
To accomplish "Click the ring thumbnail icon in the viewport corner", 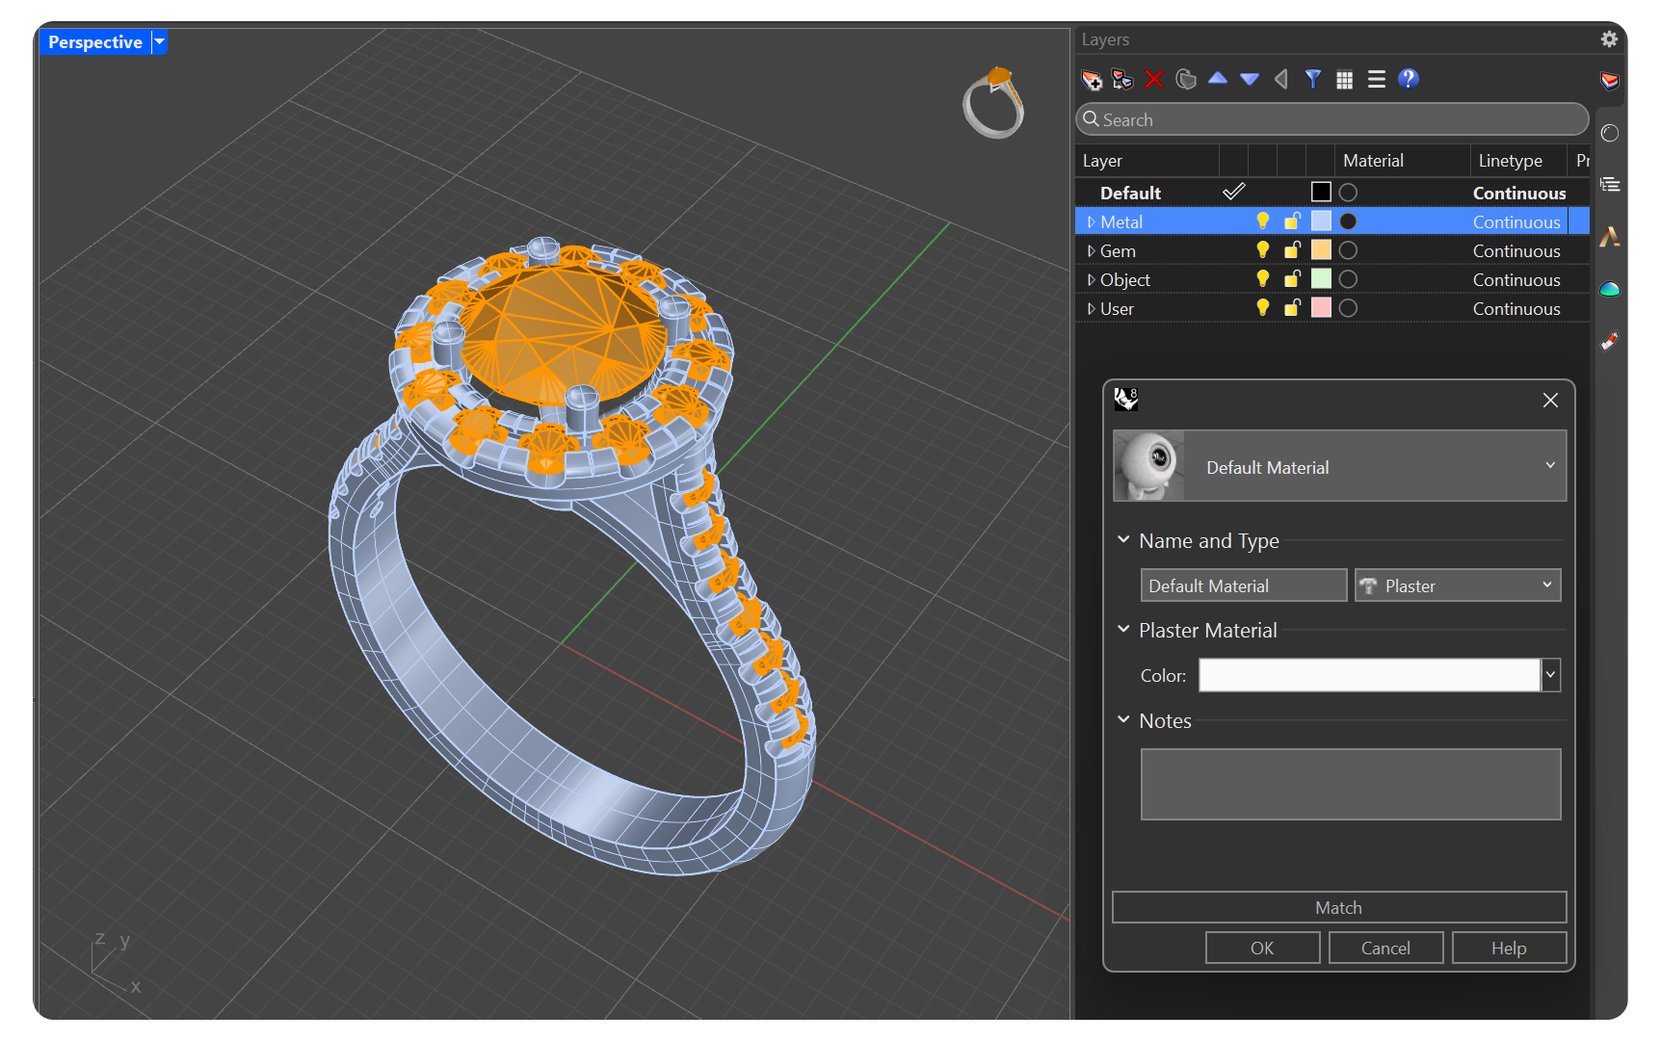I will click(x=994, y=103).
